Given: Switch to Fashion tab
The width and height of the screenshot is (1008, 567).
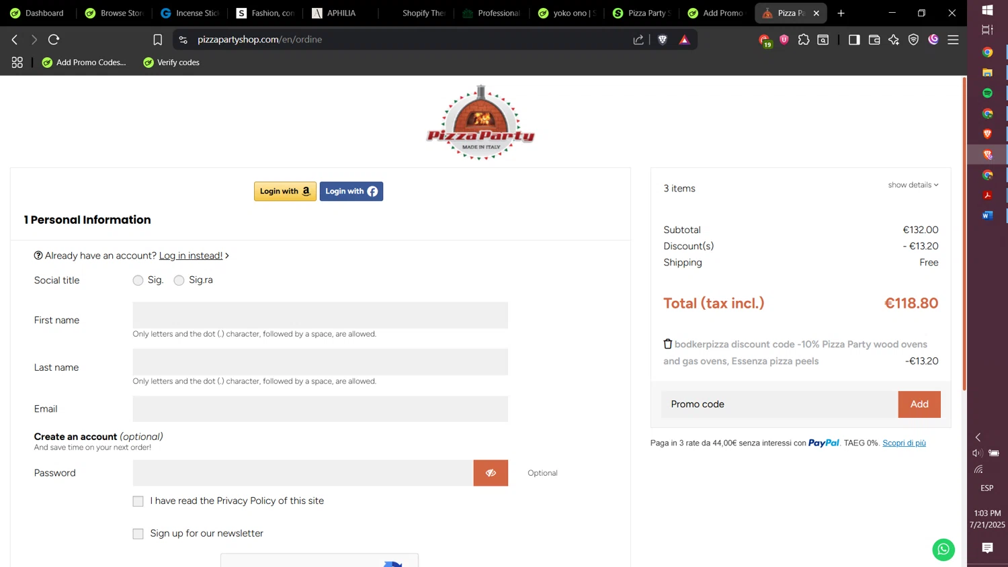Looking at the screenshot, I should click(x=265, y=13).
